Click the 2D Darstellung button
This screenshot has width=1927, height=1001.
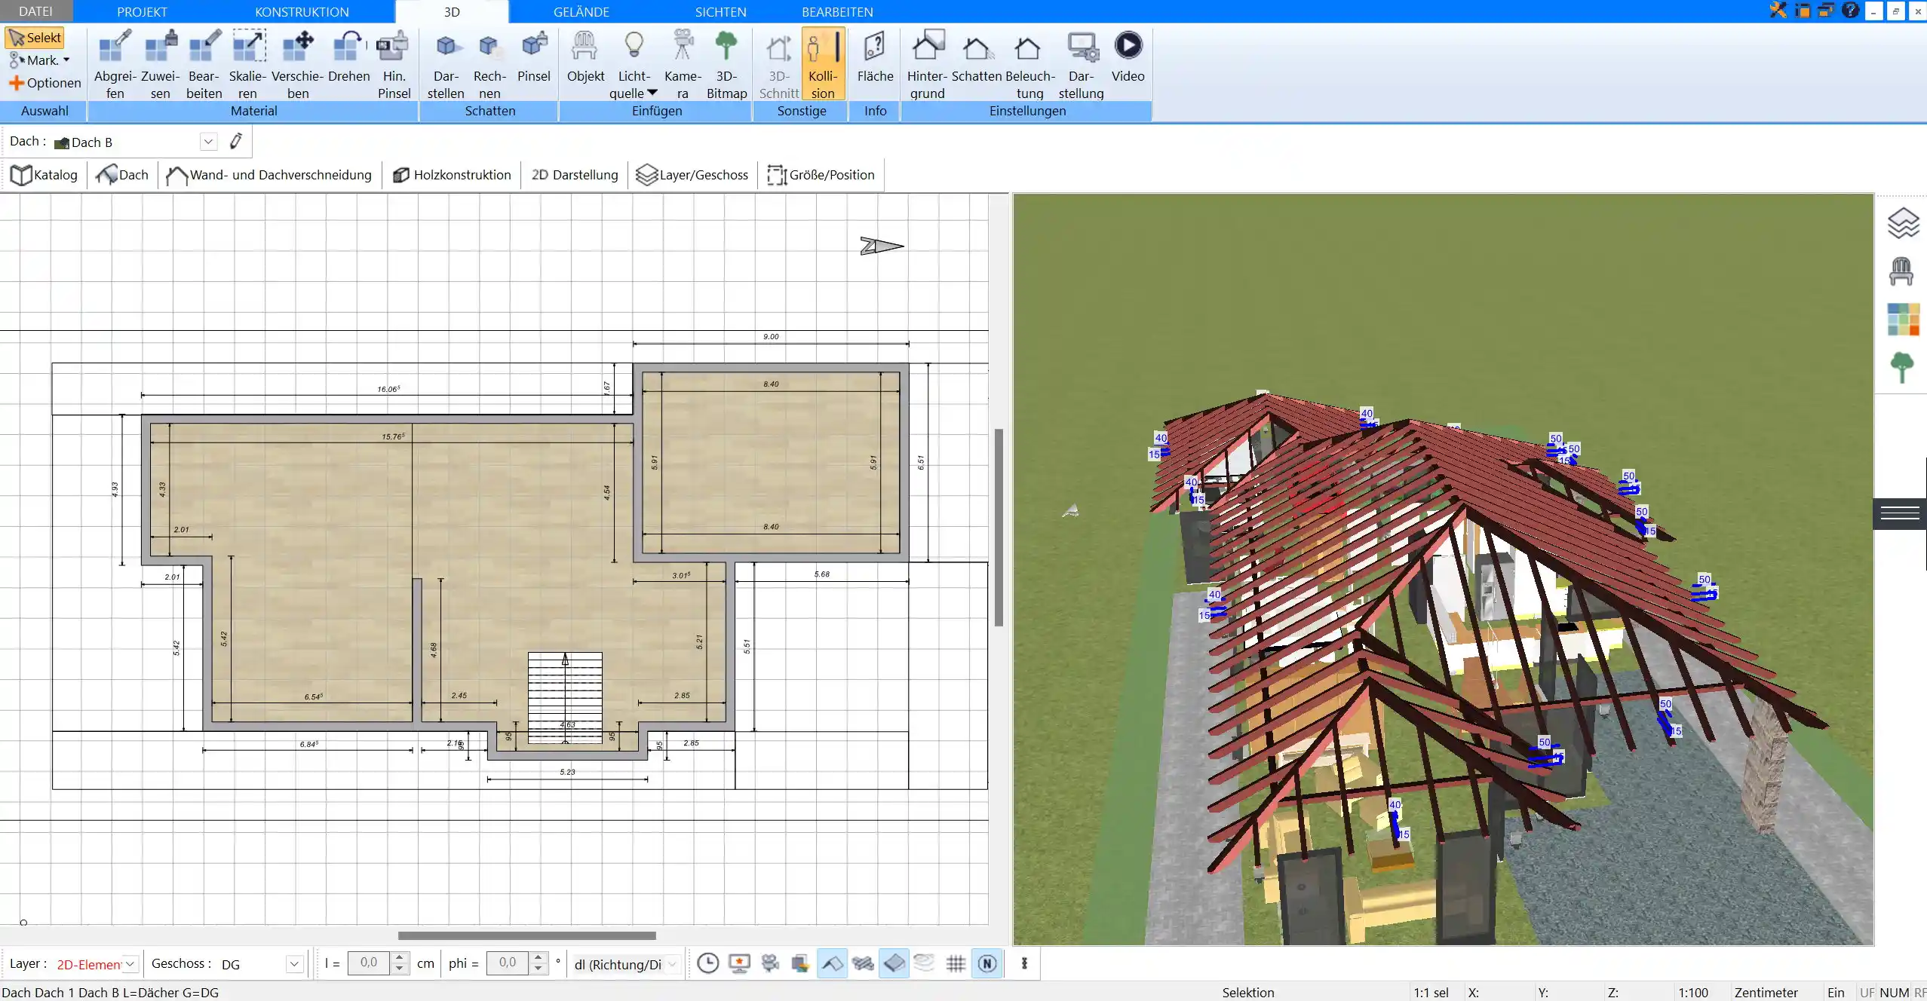[575, 175]
